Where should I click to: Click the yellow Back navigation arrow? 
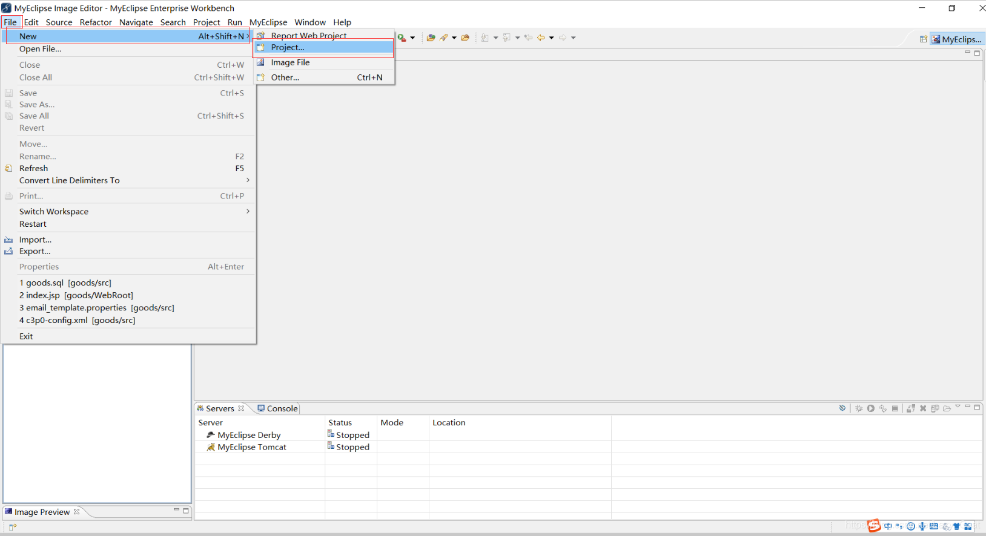(541, 38)
